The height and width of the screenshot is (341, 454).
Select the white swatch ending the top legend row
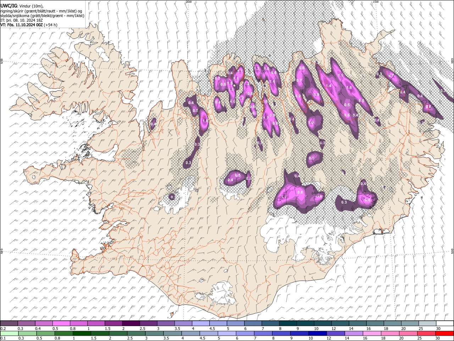(x=445, y=323)
